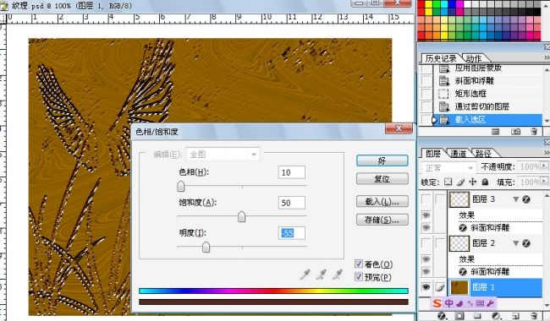The image size is (550, 321).
Task: Lock image pixels brush icon
Action: 461,182
